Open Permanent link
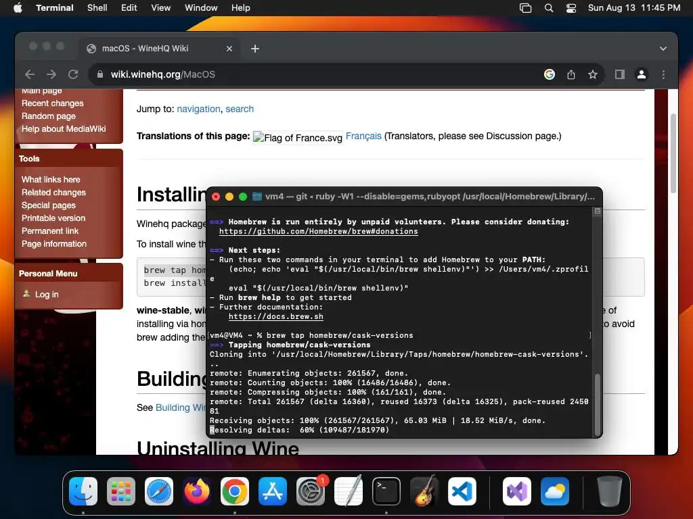Viewport: 693px width, 519px height. pos(50,231)
